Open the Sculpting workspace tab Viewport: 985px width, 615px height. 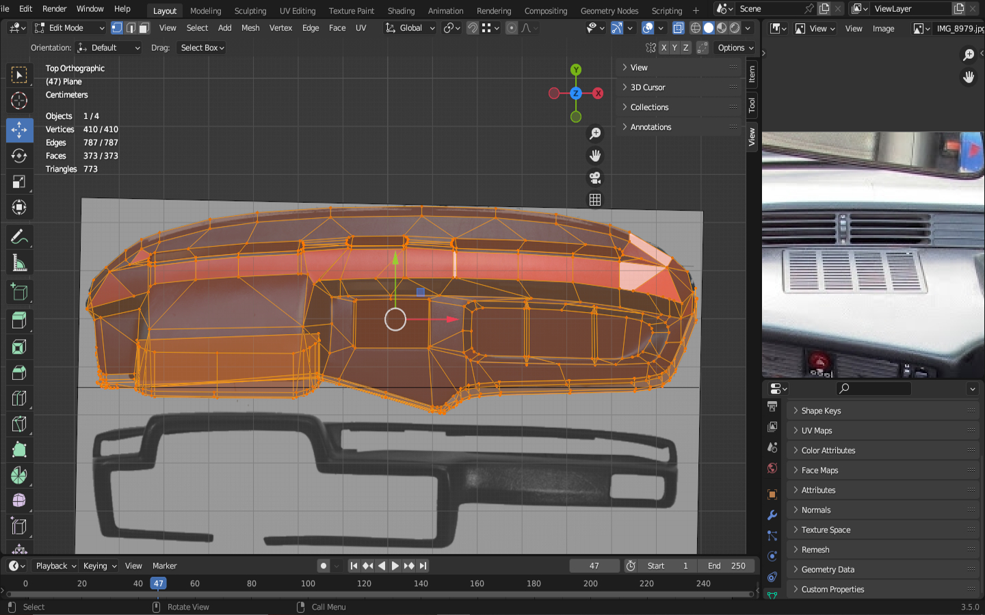[250, 11]
